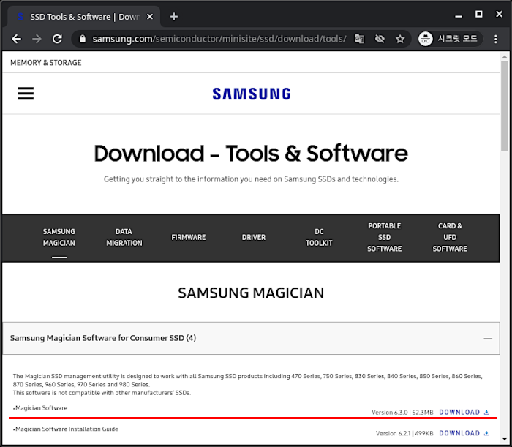512x447 pixels.
Task: Collapse the Magician Software for Consumer SSD section
Action: pyautogui.click(x=488, y=339)
